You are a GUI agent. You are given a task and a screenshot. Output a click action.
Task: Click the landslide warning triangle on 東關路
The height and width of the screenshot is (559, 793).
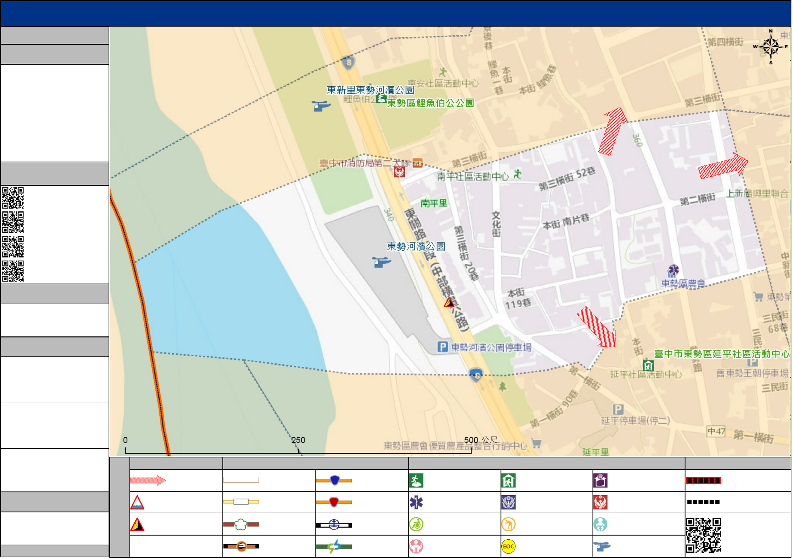click(449, 303)
